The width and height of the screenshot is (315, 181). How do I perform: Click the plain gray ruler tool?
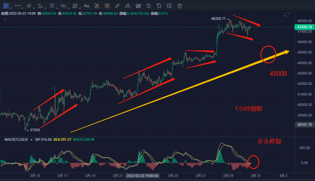[x=118, y=6]
